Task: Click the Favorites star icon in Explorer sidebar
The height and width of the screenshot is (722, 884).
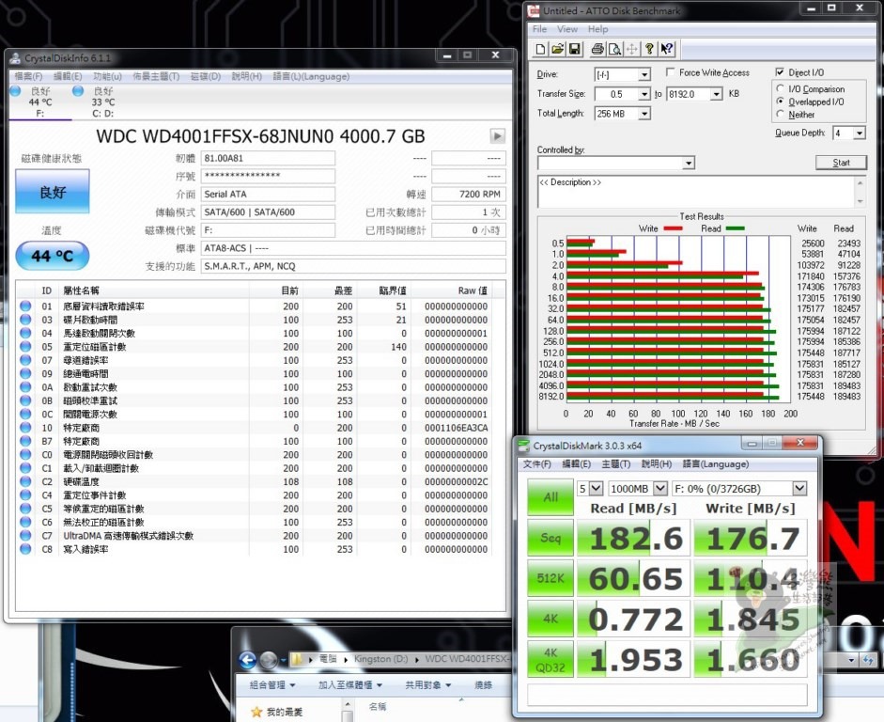Action: [256, 712]
